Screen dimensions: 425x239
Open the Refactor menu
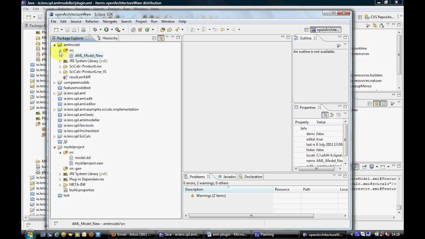pos(92,21)
